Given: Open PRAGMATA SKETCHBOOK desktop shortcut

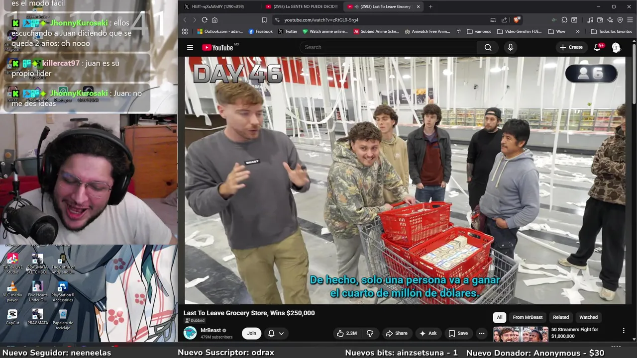Looking at the screenshot, I should [37, 264].
